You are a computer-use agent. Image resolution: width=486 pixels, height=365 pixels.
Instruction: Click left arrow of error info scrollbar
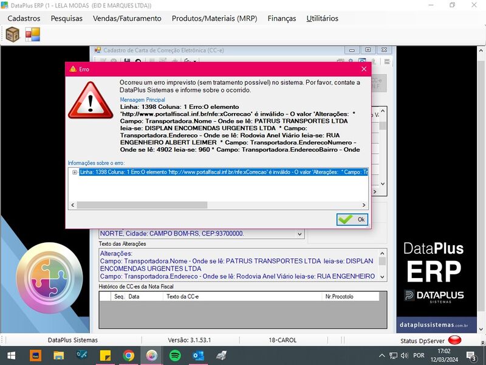[73, 205]
